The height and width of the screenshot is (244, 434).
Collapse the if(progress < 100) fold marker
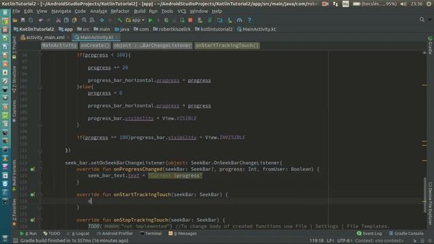(x=40, y=55)
